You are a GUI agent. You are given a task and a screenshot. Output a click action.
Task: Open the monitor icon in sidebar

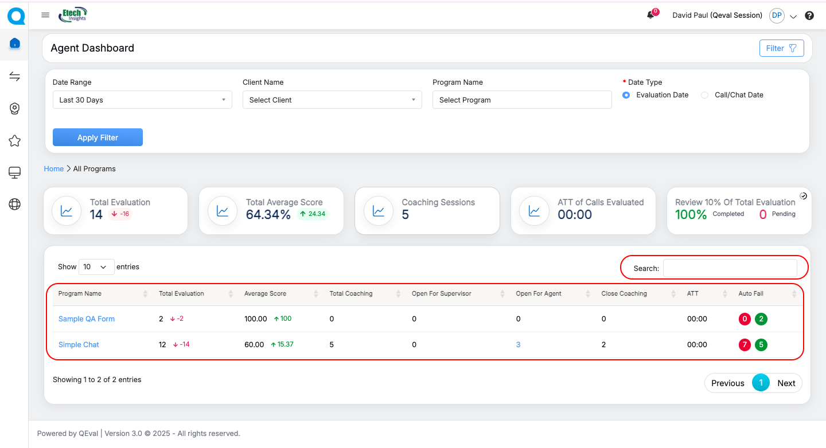pos(15,172)
